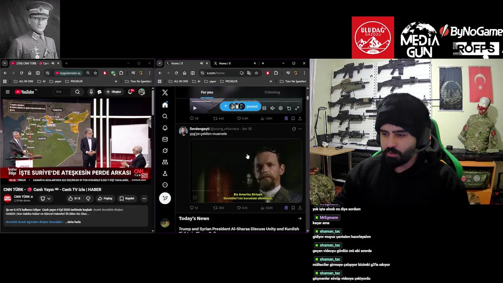Open Profile icon in X sidebar

click(x=165, y=173)
